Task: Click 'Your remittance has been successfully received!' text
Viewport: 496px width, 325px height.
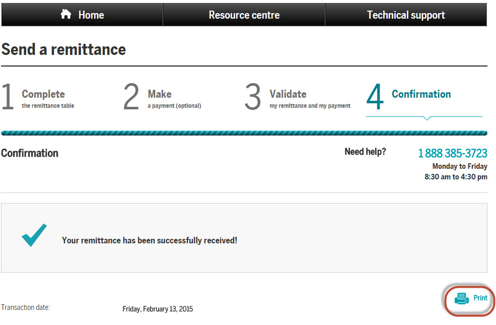Action: click(x=150, y=240)
